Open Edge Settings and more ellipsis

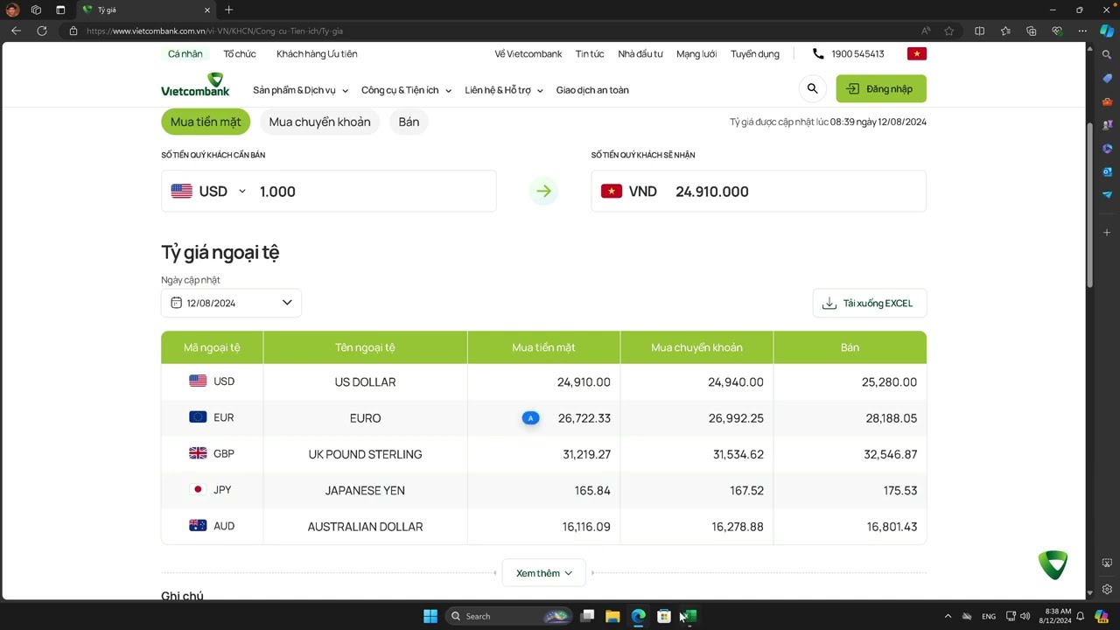[1082, 31]
